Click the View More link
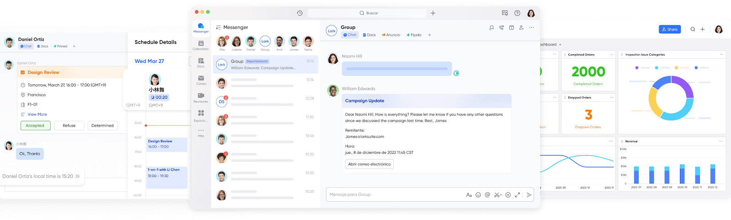This screenshot has height=220, width=731. (37, 114)
